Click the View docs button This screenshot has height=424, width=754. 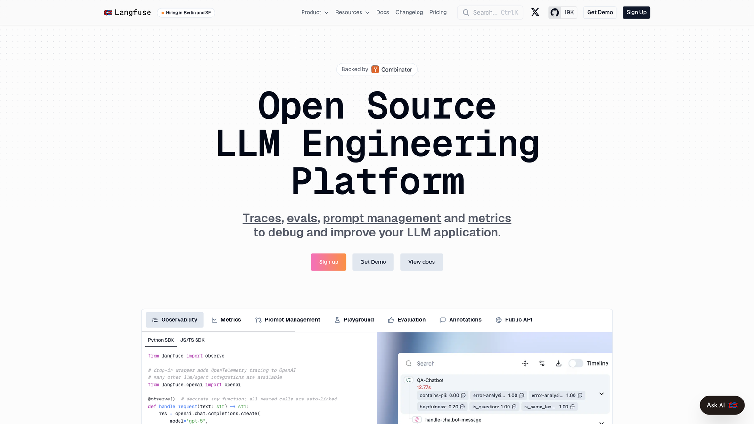[x=421, y=262]
